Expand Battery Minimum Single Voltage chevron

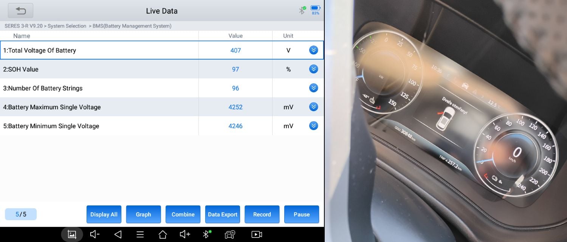click(x=313, y=126)
